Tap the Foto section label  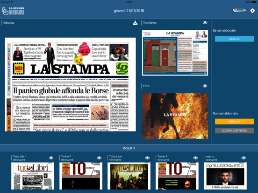(x=146, y=86)
